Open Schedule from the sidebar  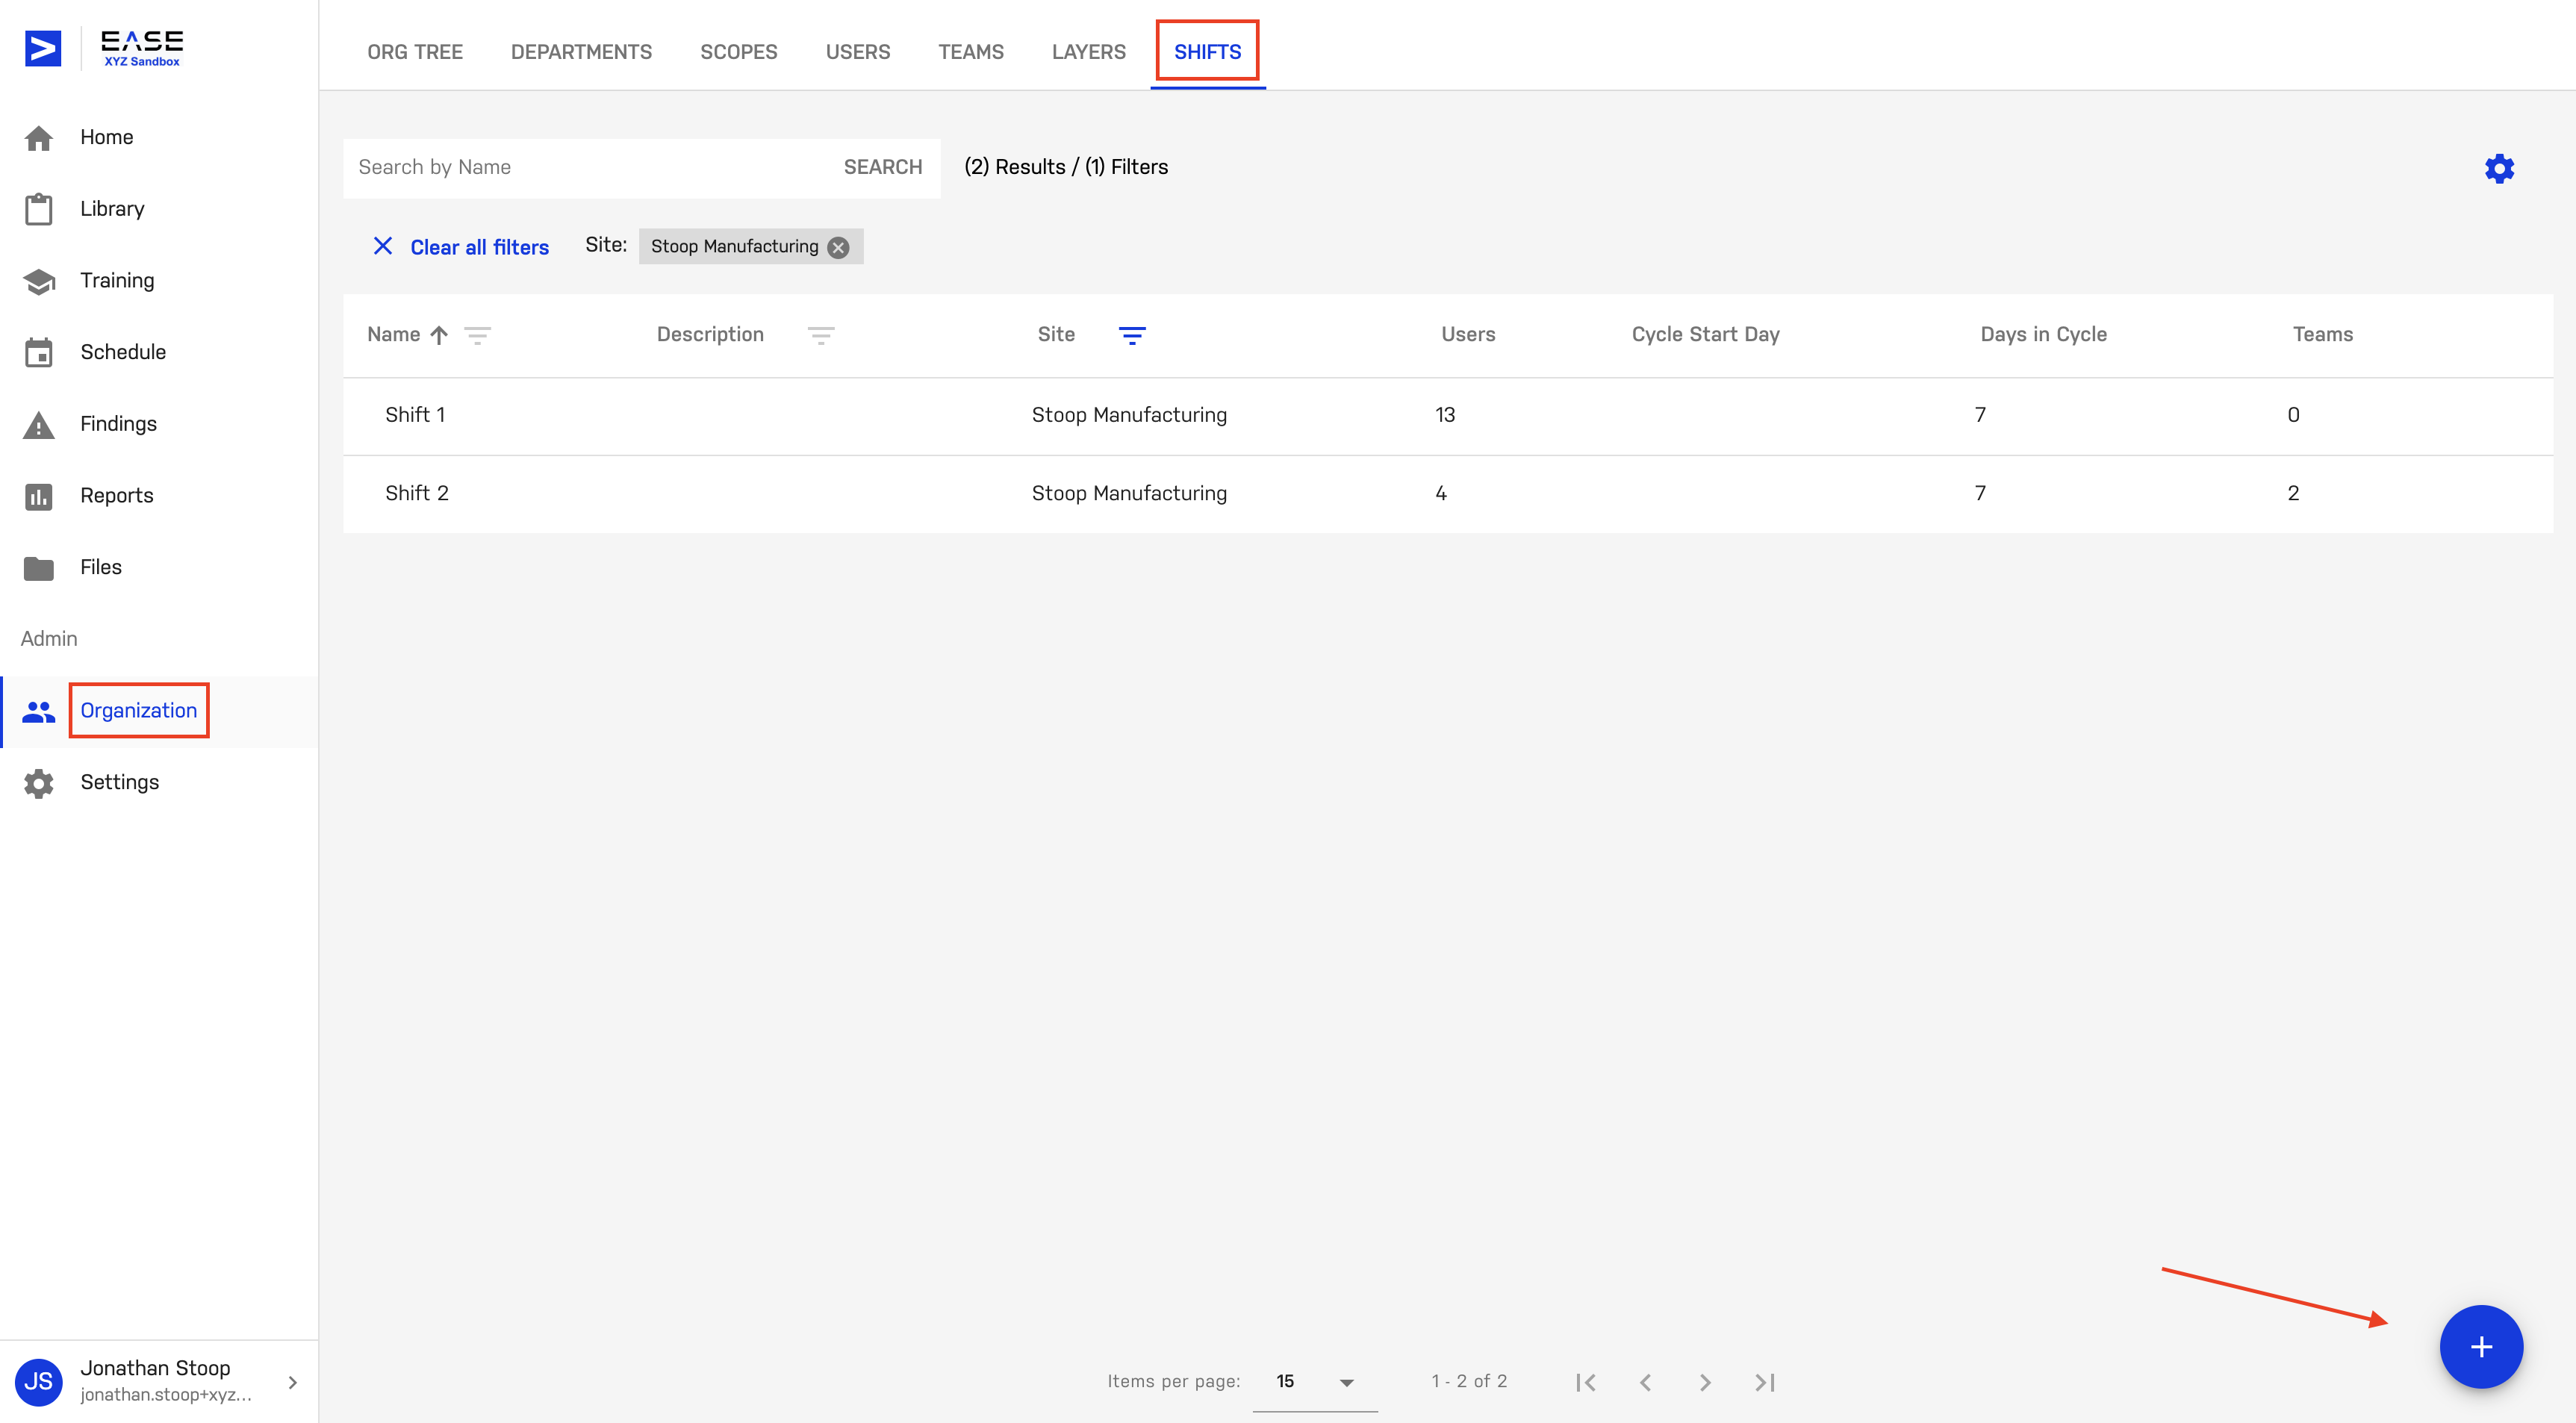tap(123, 352)
